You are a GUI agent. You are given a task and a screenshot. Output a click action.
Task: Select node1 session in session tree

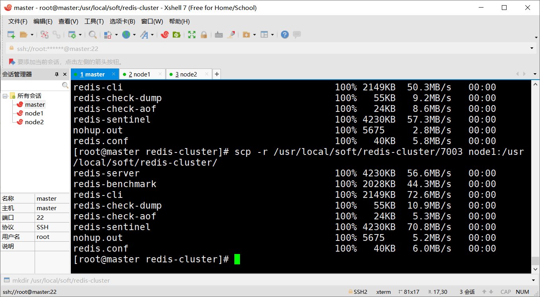coord(34,113)
